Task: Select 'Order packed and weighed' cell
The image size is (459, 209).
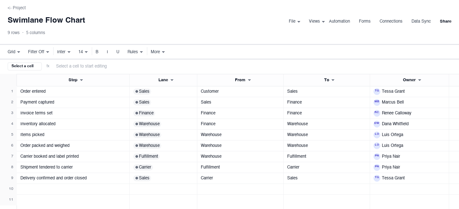Action: [73, 146]
